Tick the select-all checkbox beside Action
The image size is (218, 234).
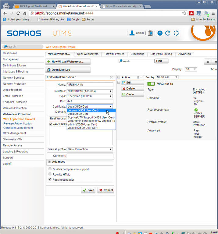pos(119,77)
